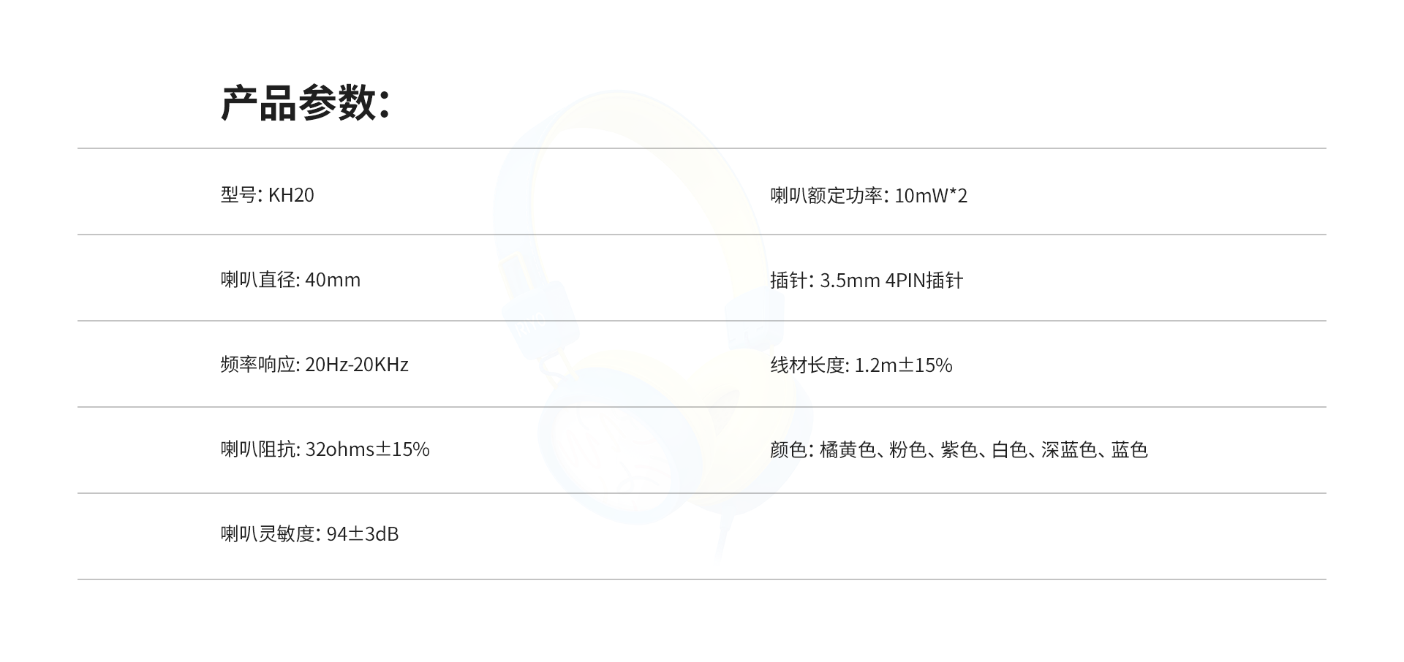Click the 喇叭直径: 40mm spec
Screen dimensions: 1404x662
[x=290, y=280]
